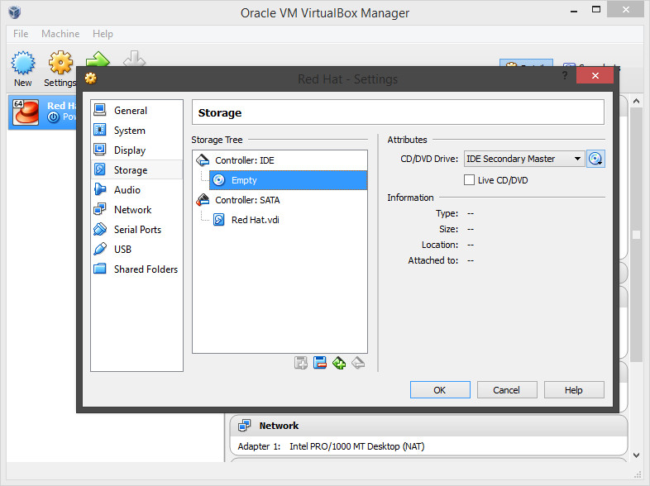Click the Storage page heading
This screenshot has height=486, width=650.
[220, 112]
